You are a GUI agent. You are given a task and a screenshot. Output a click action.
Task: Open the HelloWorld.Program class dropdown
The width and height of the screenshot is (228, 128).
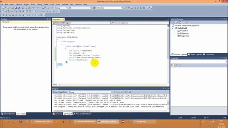click(x=82, y=23)
